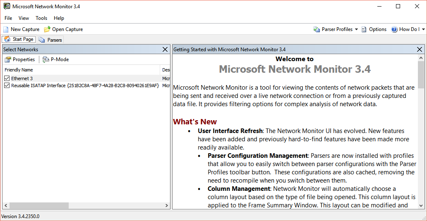Screen dimensions: 427x221
Task: Click the User Interface Refresh bold text
Action: 230,131
